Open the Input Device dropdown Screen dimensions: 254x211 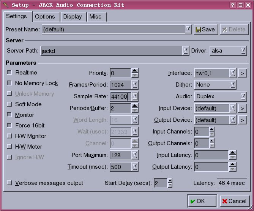(232, 108)
